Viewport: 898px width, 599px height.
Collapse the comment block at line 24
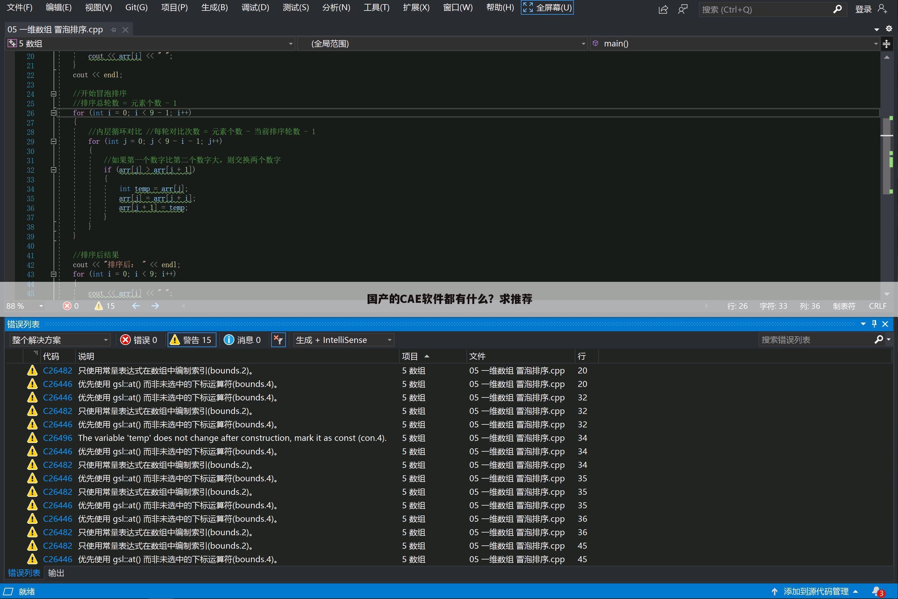[54, 93]
